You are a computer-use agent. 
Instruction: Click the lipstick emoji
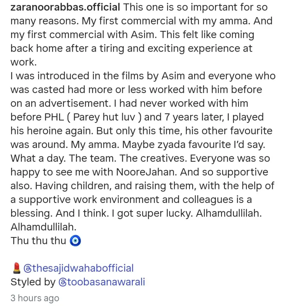(17, 268)
